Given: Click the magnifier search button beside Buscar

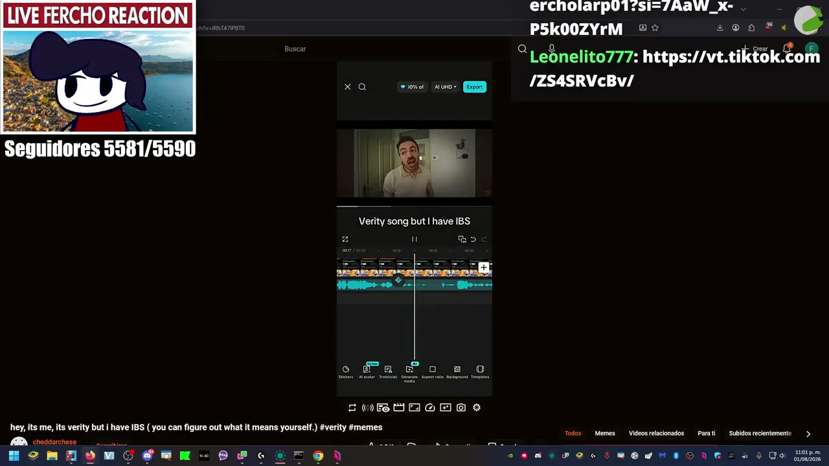Looking at the screenshot, I should click(523, 49).
